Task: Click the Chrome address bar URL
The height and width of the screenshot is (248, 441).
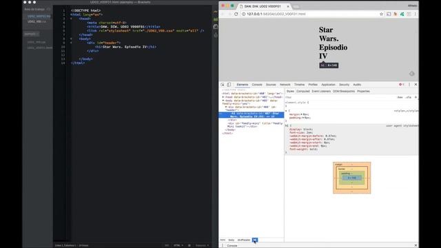Action: tap(276, 14)
